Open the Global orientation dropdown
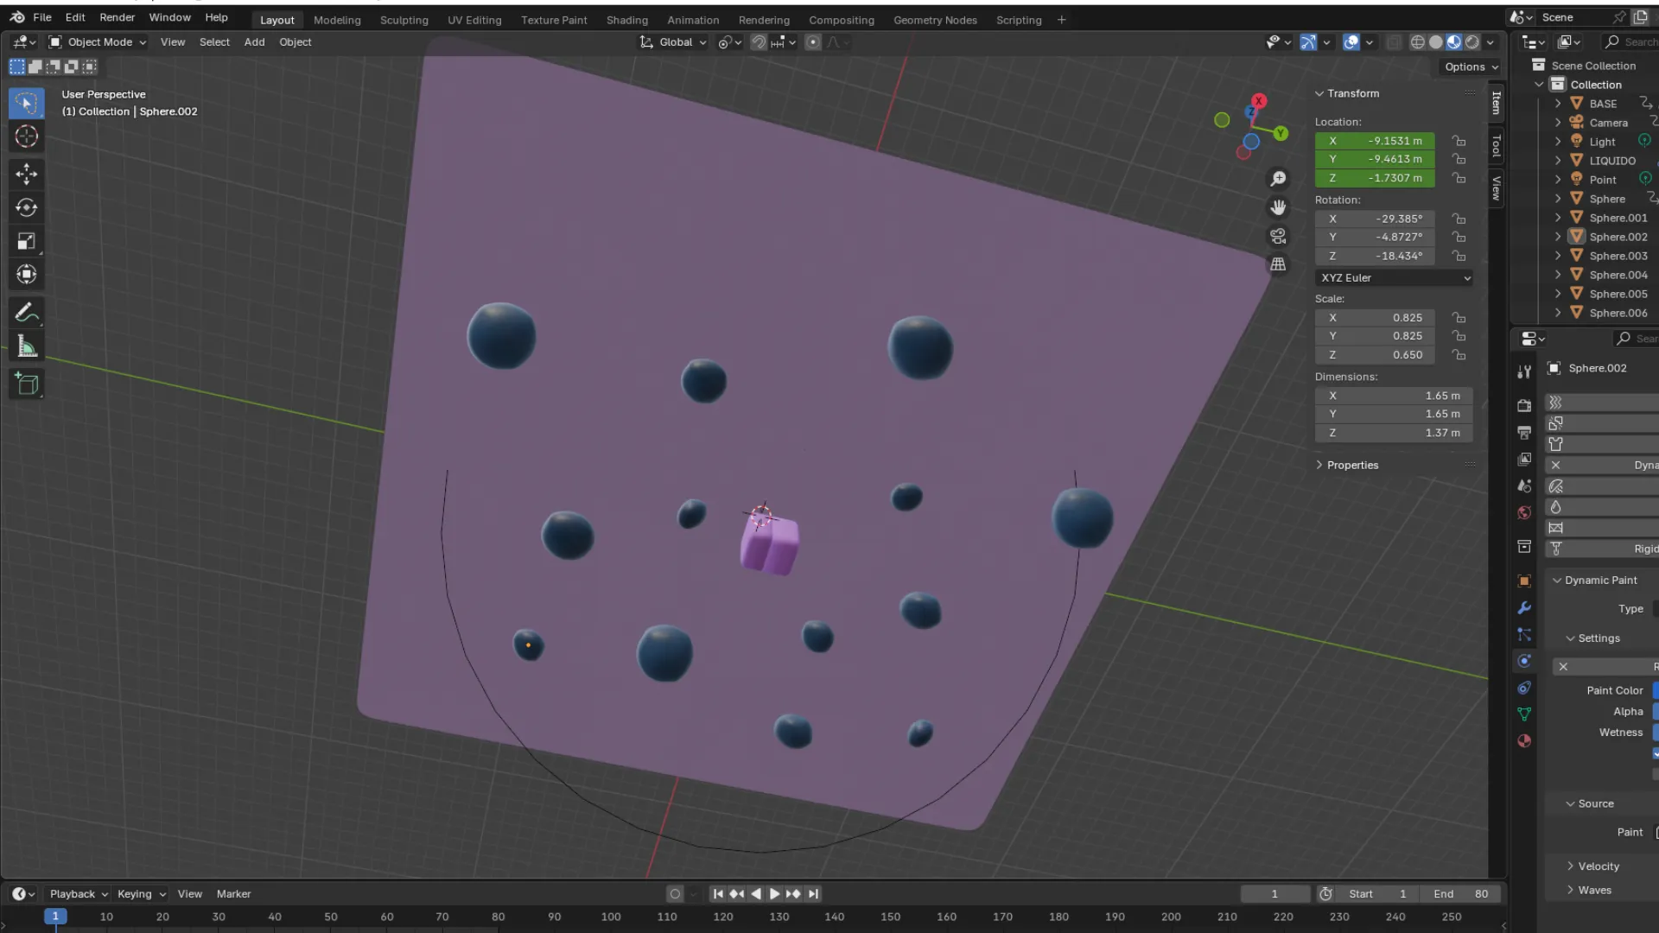This screenshot has height=933, width=1659. 674,42
